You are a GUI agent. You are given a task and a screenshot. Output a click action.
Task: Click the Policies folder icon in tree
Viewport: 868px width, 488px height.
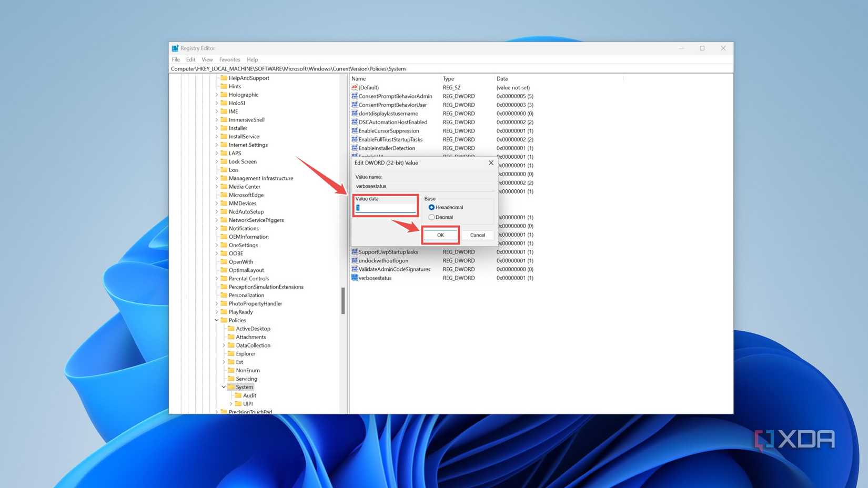point(224,320)
